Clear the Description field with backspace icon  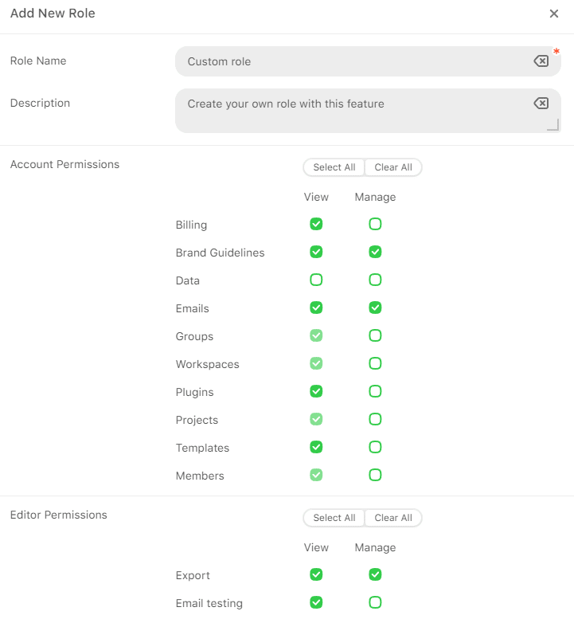coord(541,104)
